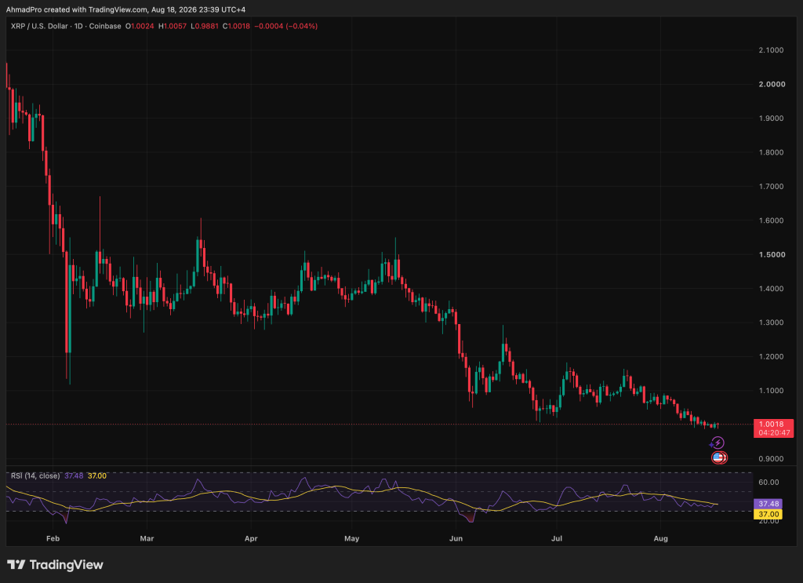Click the '0.9000' price scale label
Screen dimensions: 803x583
pyautogui.click(x=771, y=458)
